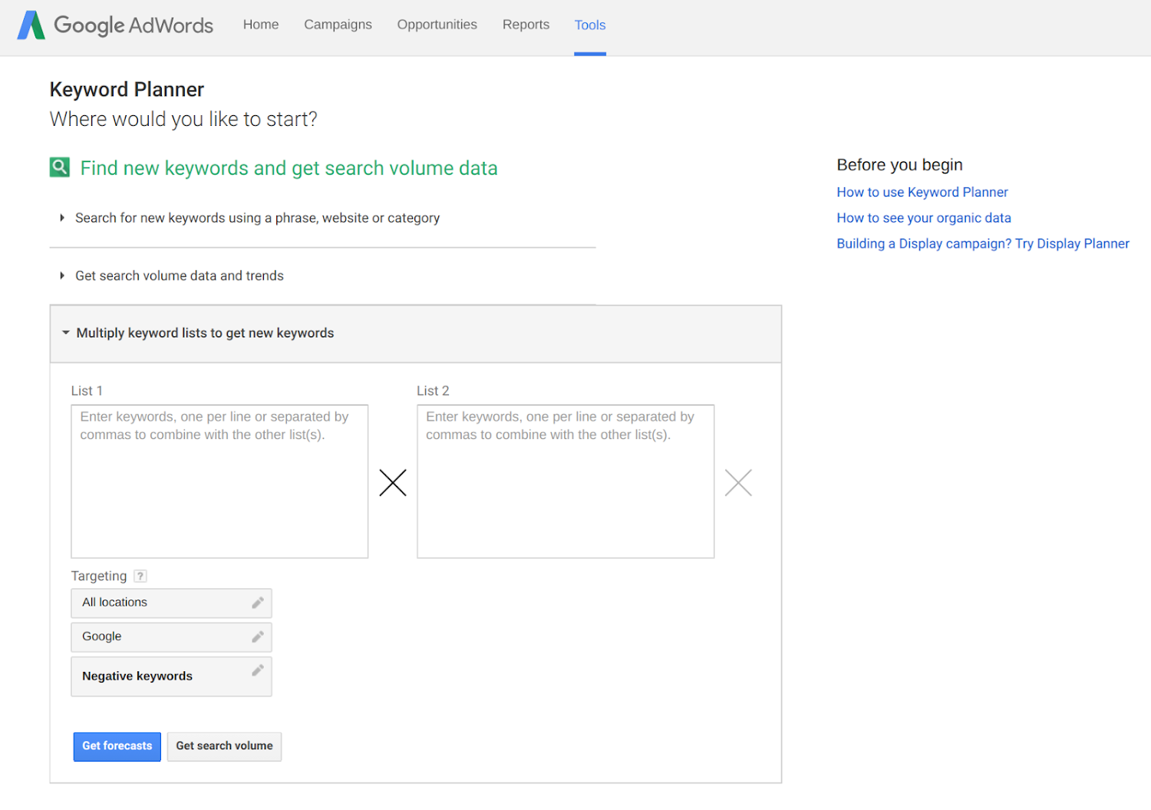Click the Targeting help question mark icon
1151x810 pixels.
[140, 576]
